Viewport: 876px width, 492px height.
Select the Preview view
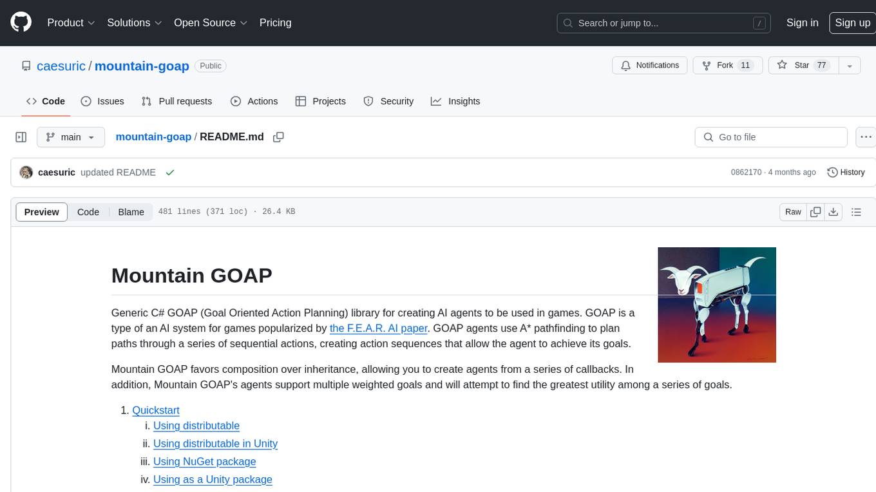coord(42,212)
